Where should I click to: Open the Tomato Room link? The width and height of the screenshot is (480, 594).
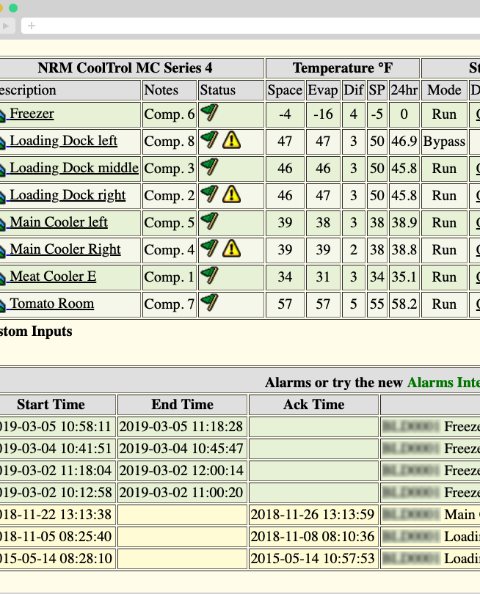coord(52,304)
